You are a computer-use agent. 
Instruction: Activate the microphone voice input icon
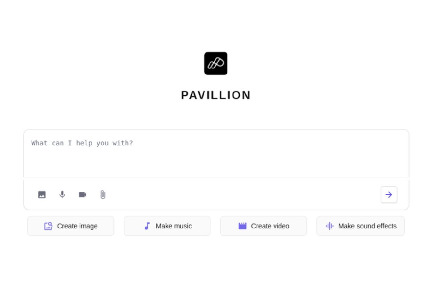pos(62,194)
